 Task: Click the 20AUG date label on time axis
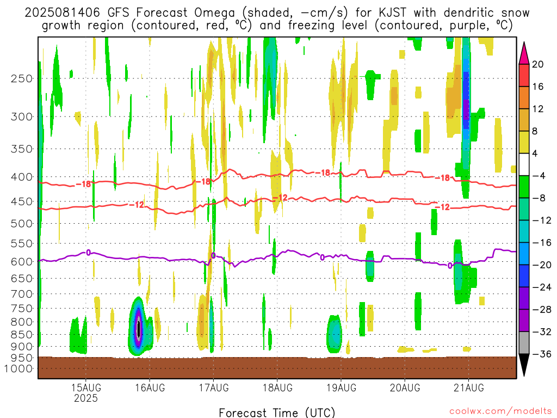coord(405,388)
